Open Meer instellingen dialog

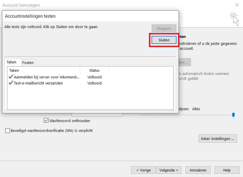217,139
